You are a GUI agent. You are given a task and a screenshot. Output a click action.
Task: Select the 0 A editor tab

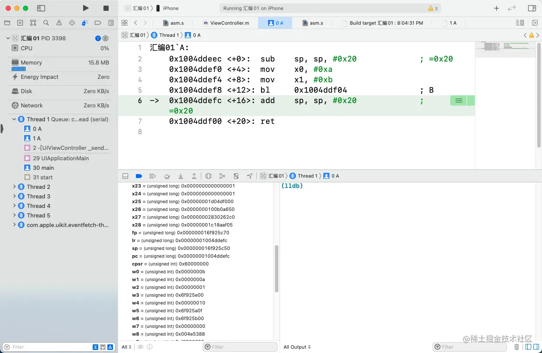275,23
